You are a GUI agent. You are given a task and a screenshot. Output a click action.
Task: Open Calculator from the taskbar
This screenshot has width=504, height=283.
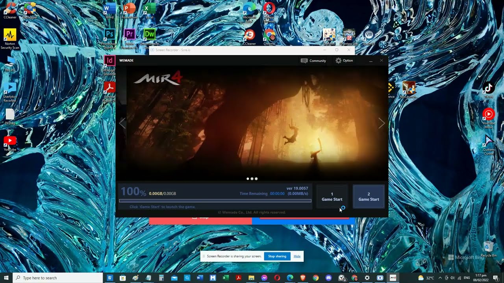(161, 278)
